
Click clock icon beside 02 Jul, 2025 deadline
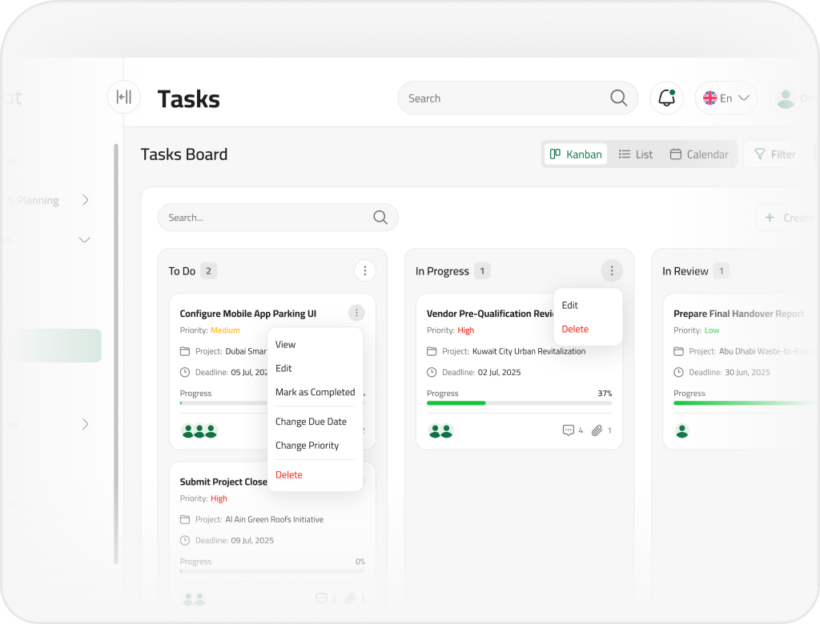432,372
